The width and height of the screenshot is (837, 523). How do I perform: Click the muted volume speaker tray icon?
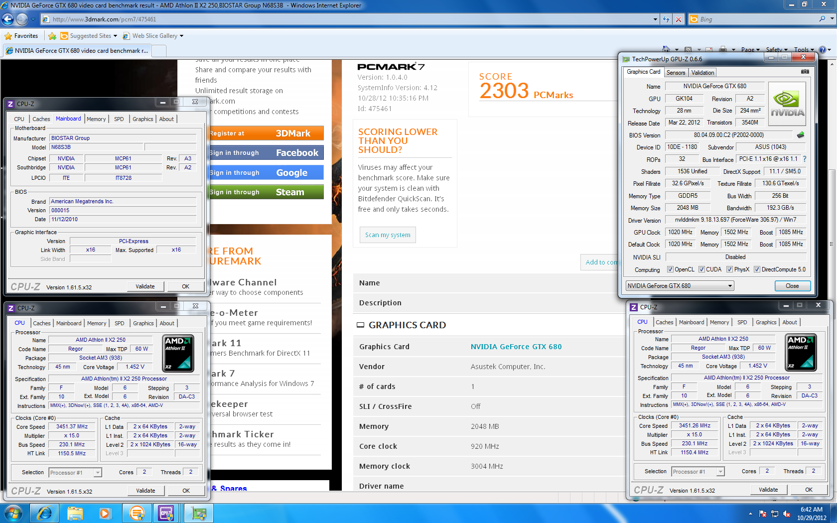[787, 514]
